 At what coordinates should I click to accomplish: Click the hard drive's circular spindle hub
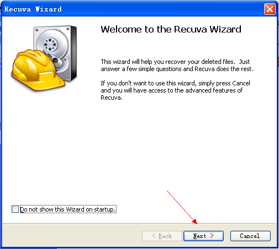click(50, 45)
